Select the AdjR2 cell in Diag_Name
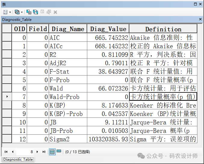Screen dimensions: 204x164 click(68, 63)
